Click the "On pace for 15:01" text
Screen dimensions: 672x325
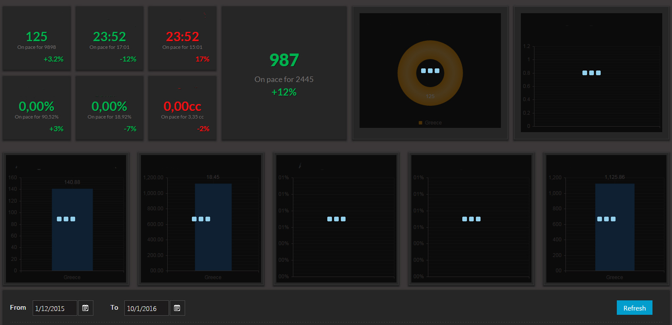click(183, 47)
